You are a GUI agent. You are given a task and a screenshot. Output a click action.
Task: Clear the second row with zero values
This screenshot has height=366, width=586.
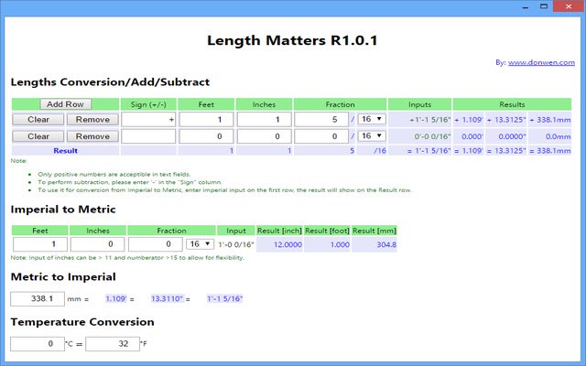(x=38, y=136)
